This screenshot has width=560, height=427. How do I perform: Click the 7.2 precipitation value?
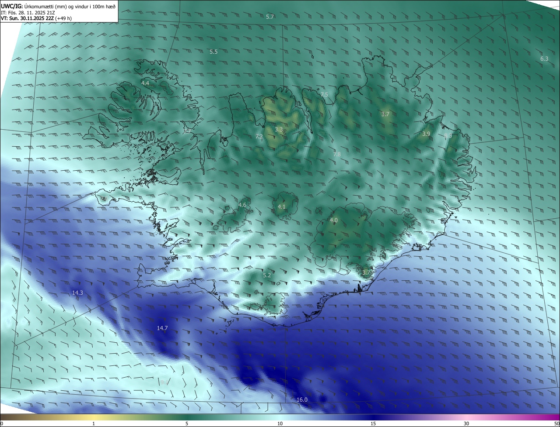[x=259, y=136]
